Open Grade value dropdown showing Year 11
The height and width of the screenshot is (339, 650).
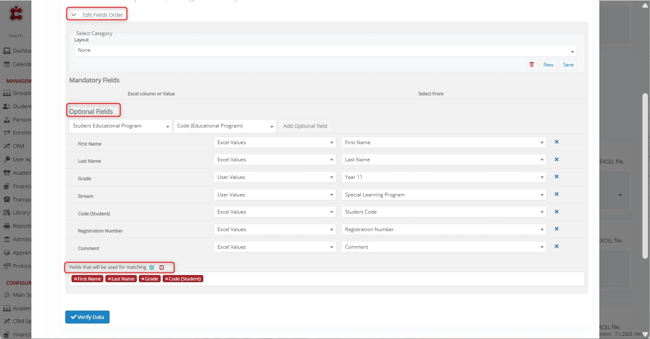(x=443, y=177)
